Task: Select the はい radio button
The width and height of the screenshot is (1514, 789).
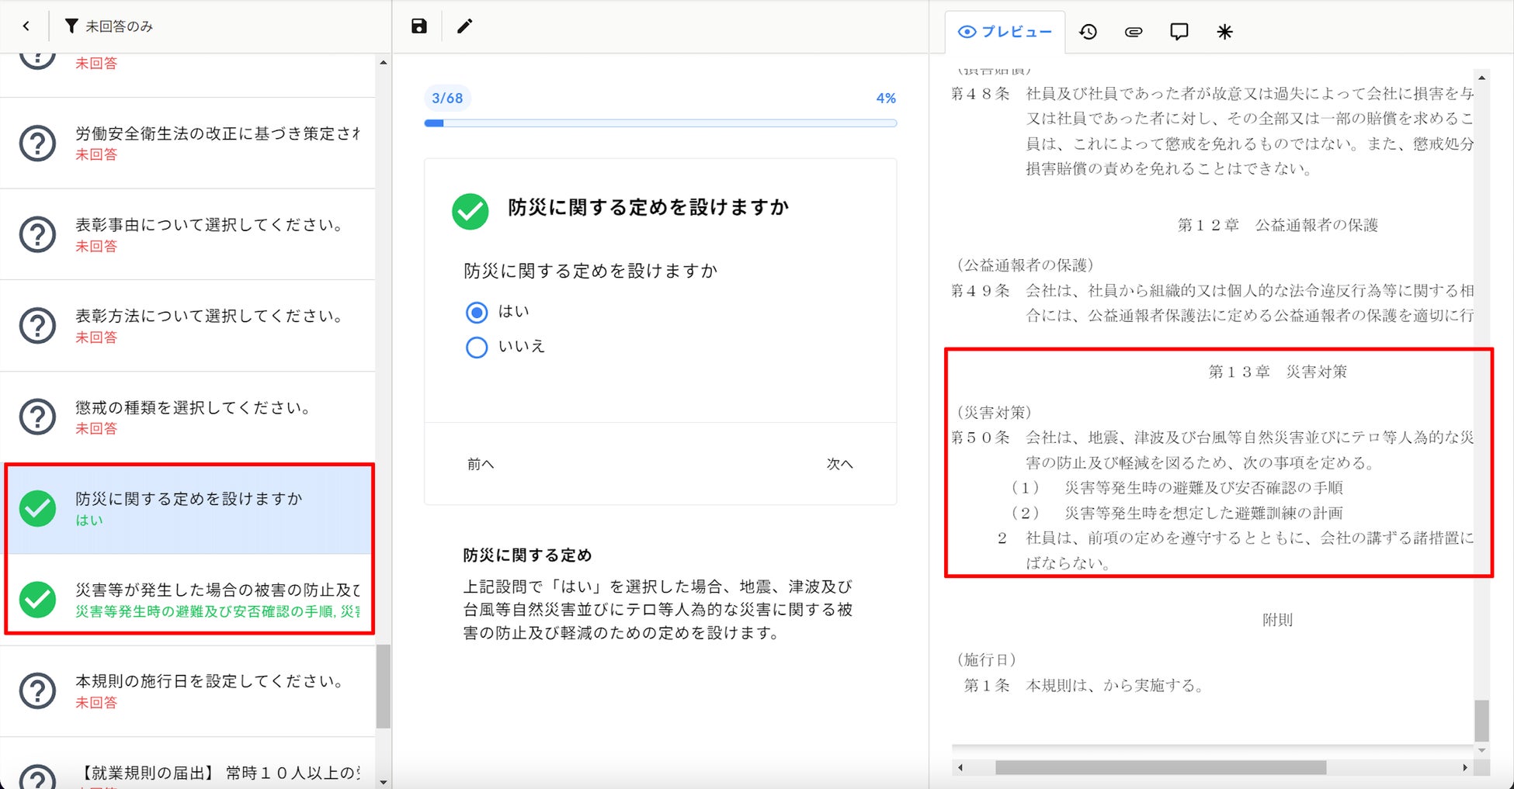Action: point(477,312)
